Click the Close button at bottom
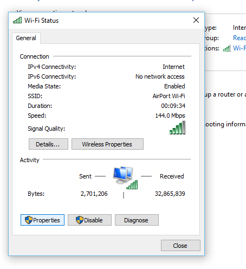This screenshot has width=246, height=269. tap(180, 246)
